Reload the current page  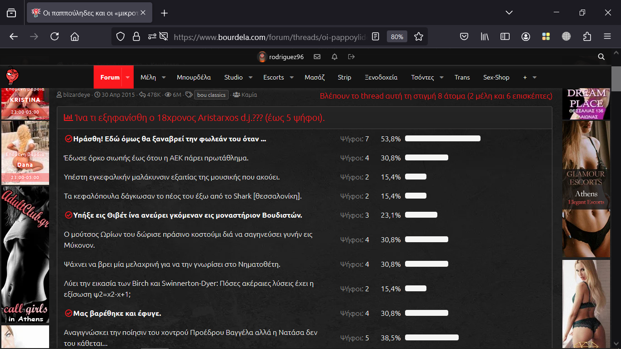tap(55, 36)
